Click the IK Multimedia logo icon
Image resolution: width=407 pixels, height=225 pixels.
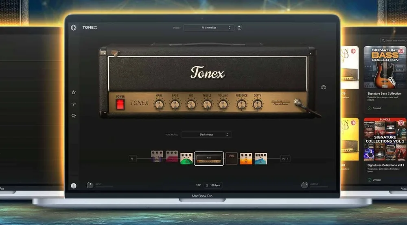[74, 28]
